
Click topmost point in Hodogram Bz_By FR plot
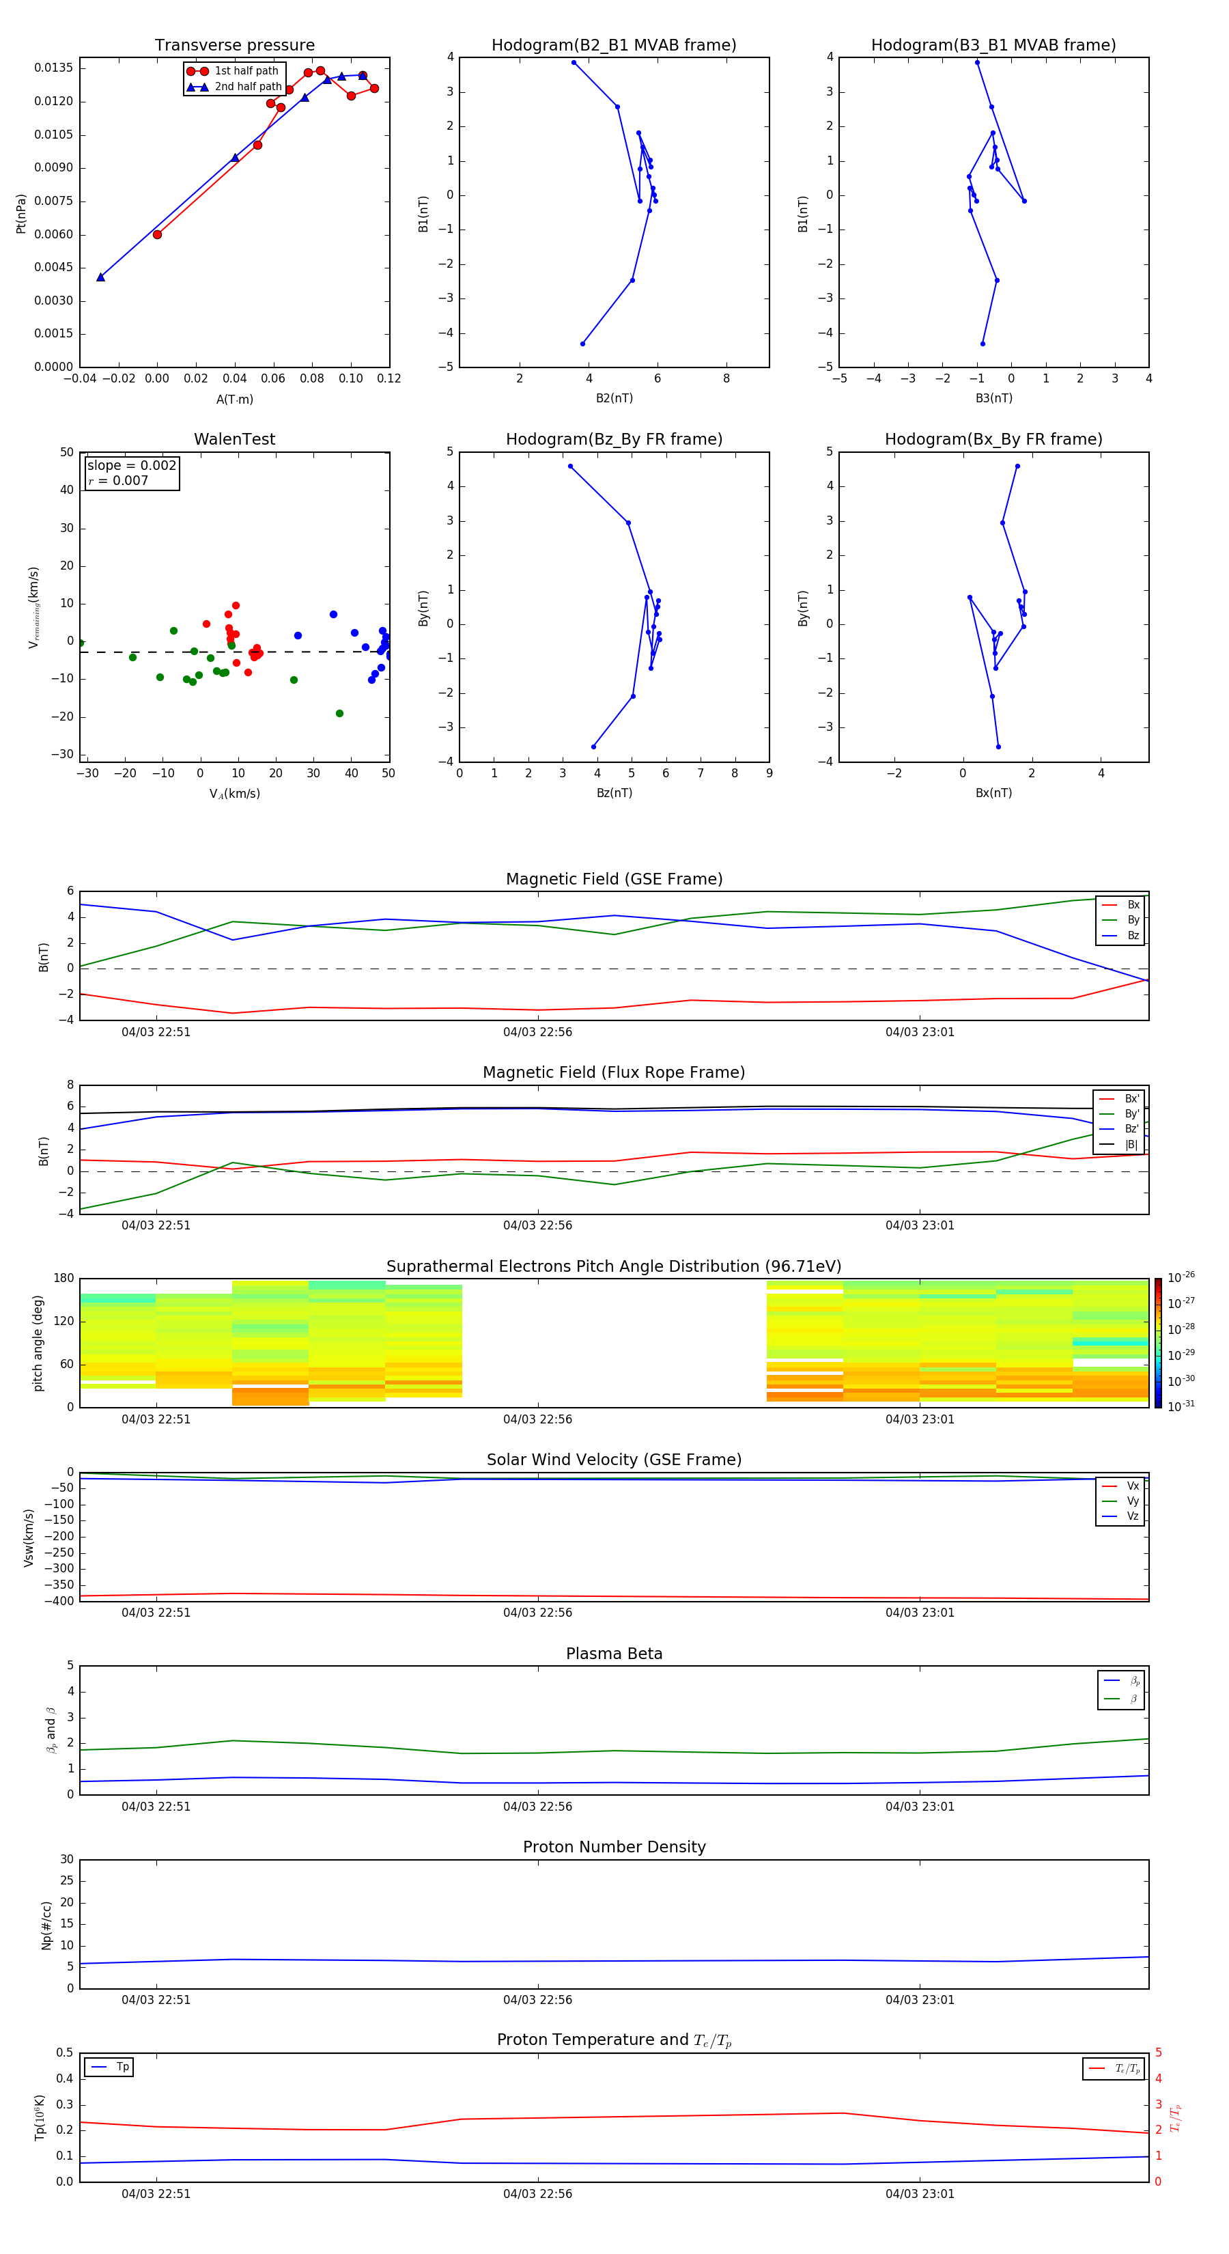click(570, 467)
